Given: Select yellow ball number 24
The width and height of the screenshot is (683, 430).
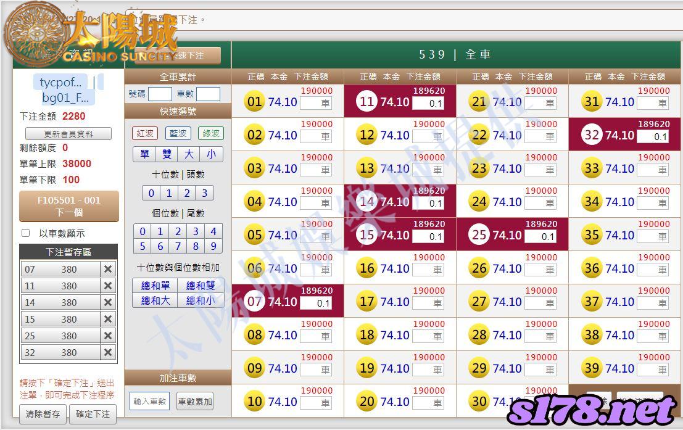Looking at the screenshot, I should tap(479, 202).
